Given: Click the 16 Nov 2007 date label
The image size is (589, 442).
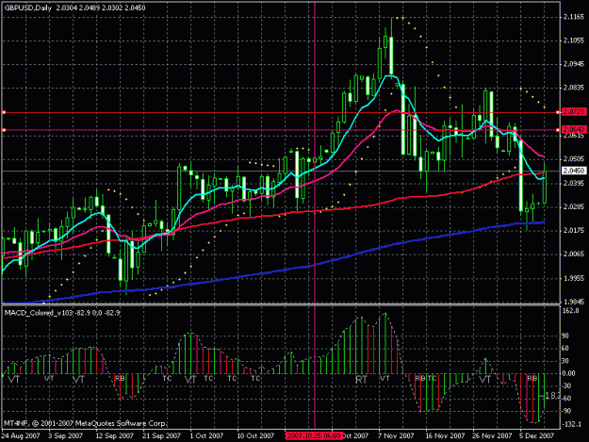Looking at the screenshot, I should (445, 436).
